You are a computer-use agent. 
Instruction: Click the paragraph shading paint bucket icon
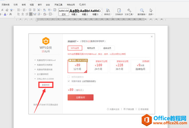(45, 14)
